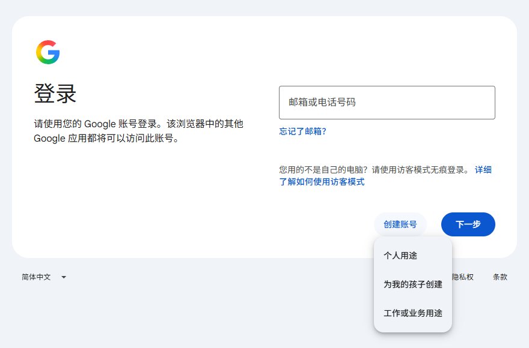The width and height of the screenshot is (529, 348).
Task: Pick 工作或业务用途 from the menu
Action: point(413,313)
